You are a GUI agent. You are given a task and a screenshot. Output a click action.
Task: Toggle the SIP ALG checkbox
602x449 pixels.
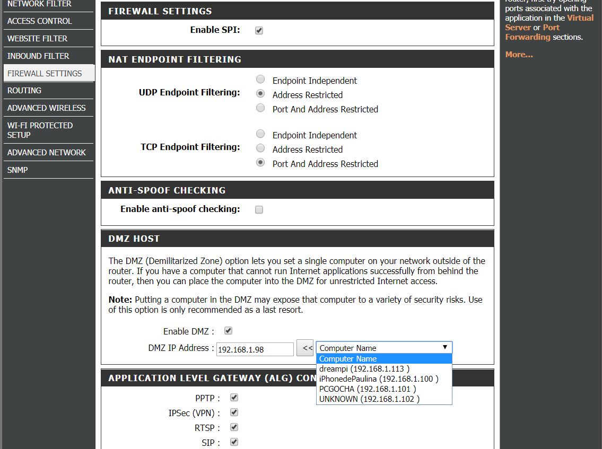pos(234,442)
